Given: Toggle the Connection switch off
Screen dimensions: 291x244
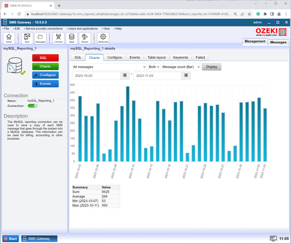Looking at the screenshot, I should click(x=33, y=106).
